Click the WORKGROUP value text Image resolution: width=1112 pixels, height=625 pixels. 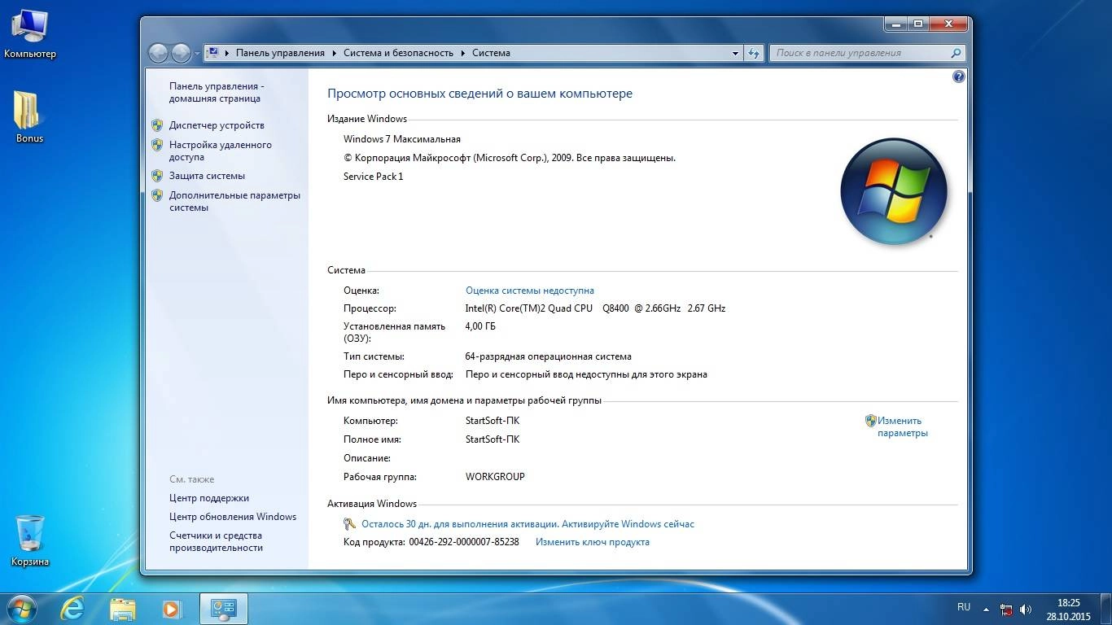click(x=495, y=477)
